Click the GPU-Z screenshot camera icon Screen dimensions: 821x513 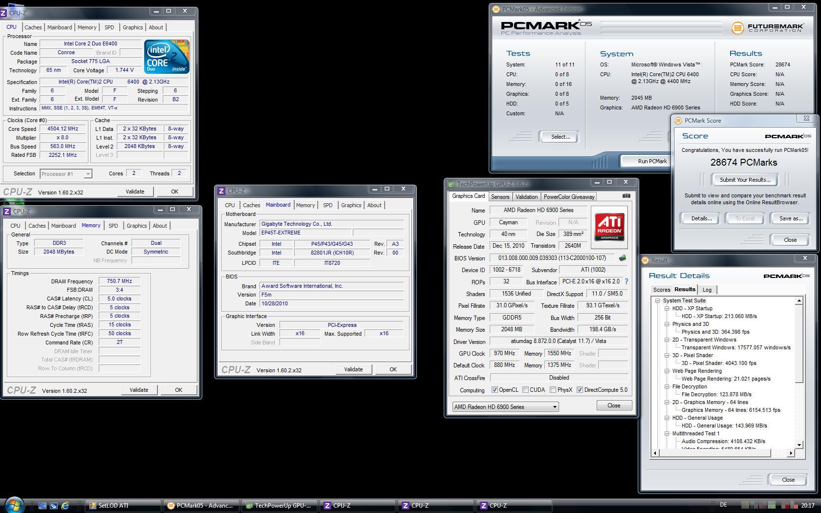coord(626,196)
